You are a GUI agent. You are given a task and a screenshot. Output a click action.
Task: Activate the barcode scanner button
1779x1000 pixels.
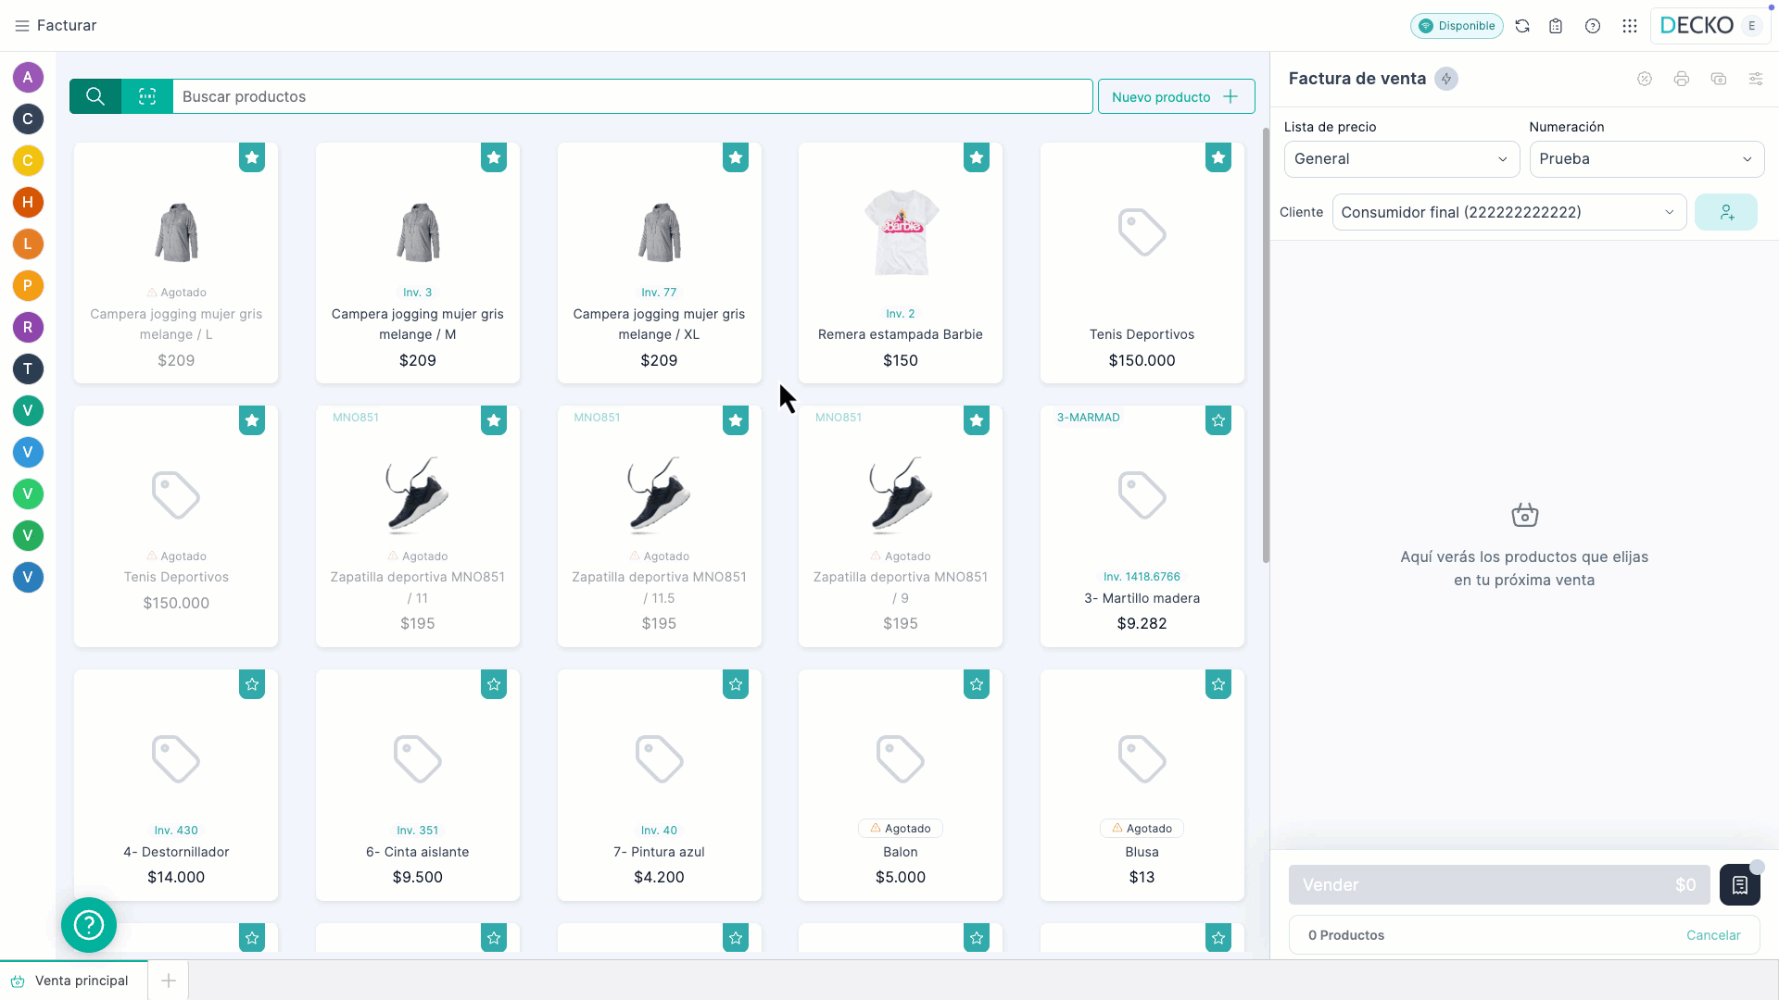(x=147, y=96)
